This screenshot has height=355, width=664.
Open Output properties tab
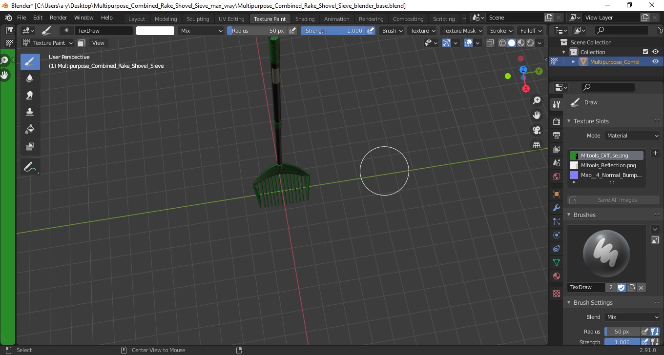coord(556,135)
